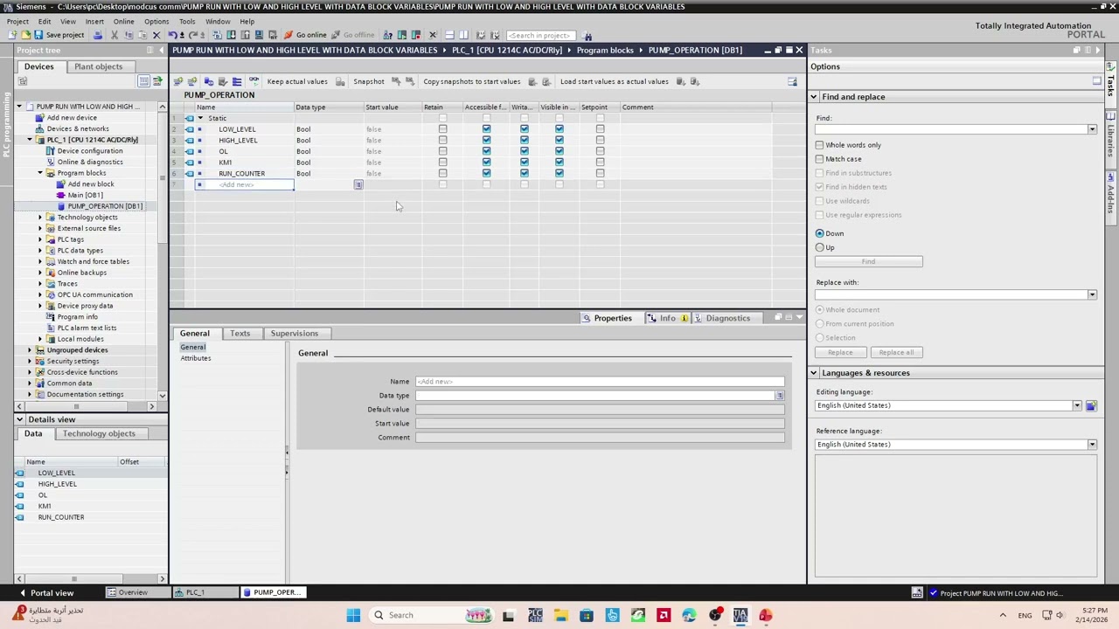Enable Match case checkbox
The width and height of the screenshot is (1119, 629).
click(820, 159)
